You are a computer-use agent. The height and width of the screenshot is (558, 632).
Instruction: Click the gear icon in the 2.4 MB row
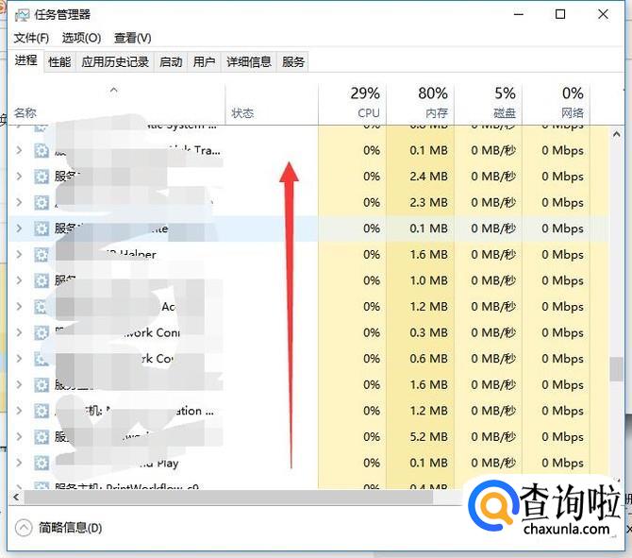click(42, 177)
